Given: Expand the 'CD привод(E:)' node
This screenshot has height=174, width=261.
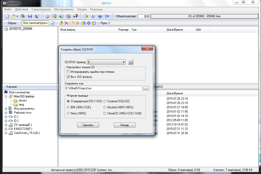Looking at the screenshot, I should [6, 125].
